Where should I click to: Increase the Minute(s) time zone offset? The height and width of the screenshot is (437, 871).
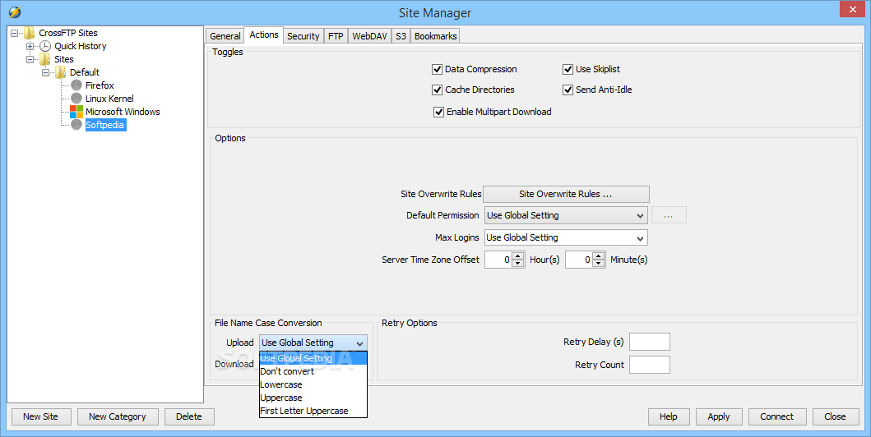click(599, 255)
